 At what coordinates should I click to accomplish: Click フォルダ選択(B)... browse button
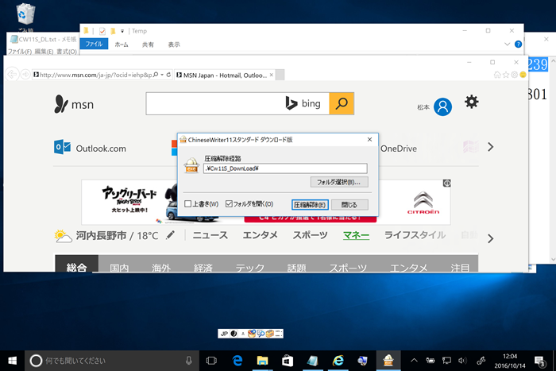pyautogui.click(x=339, y=182)
